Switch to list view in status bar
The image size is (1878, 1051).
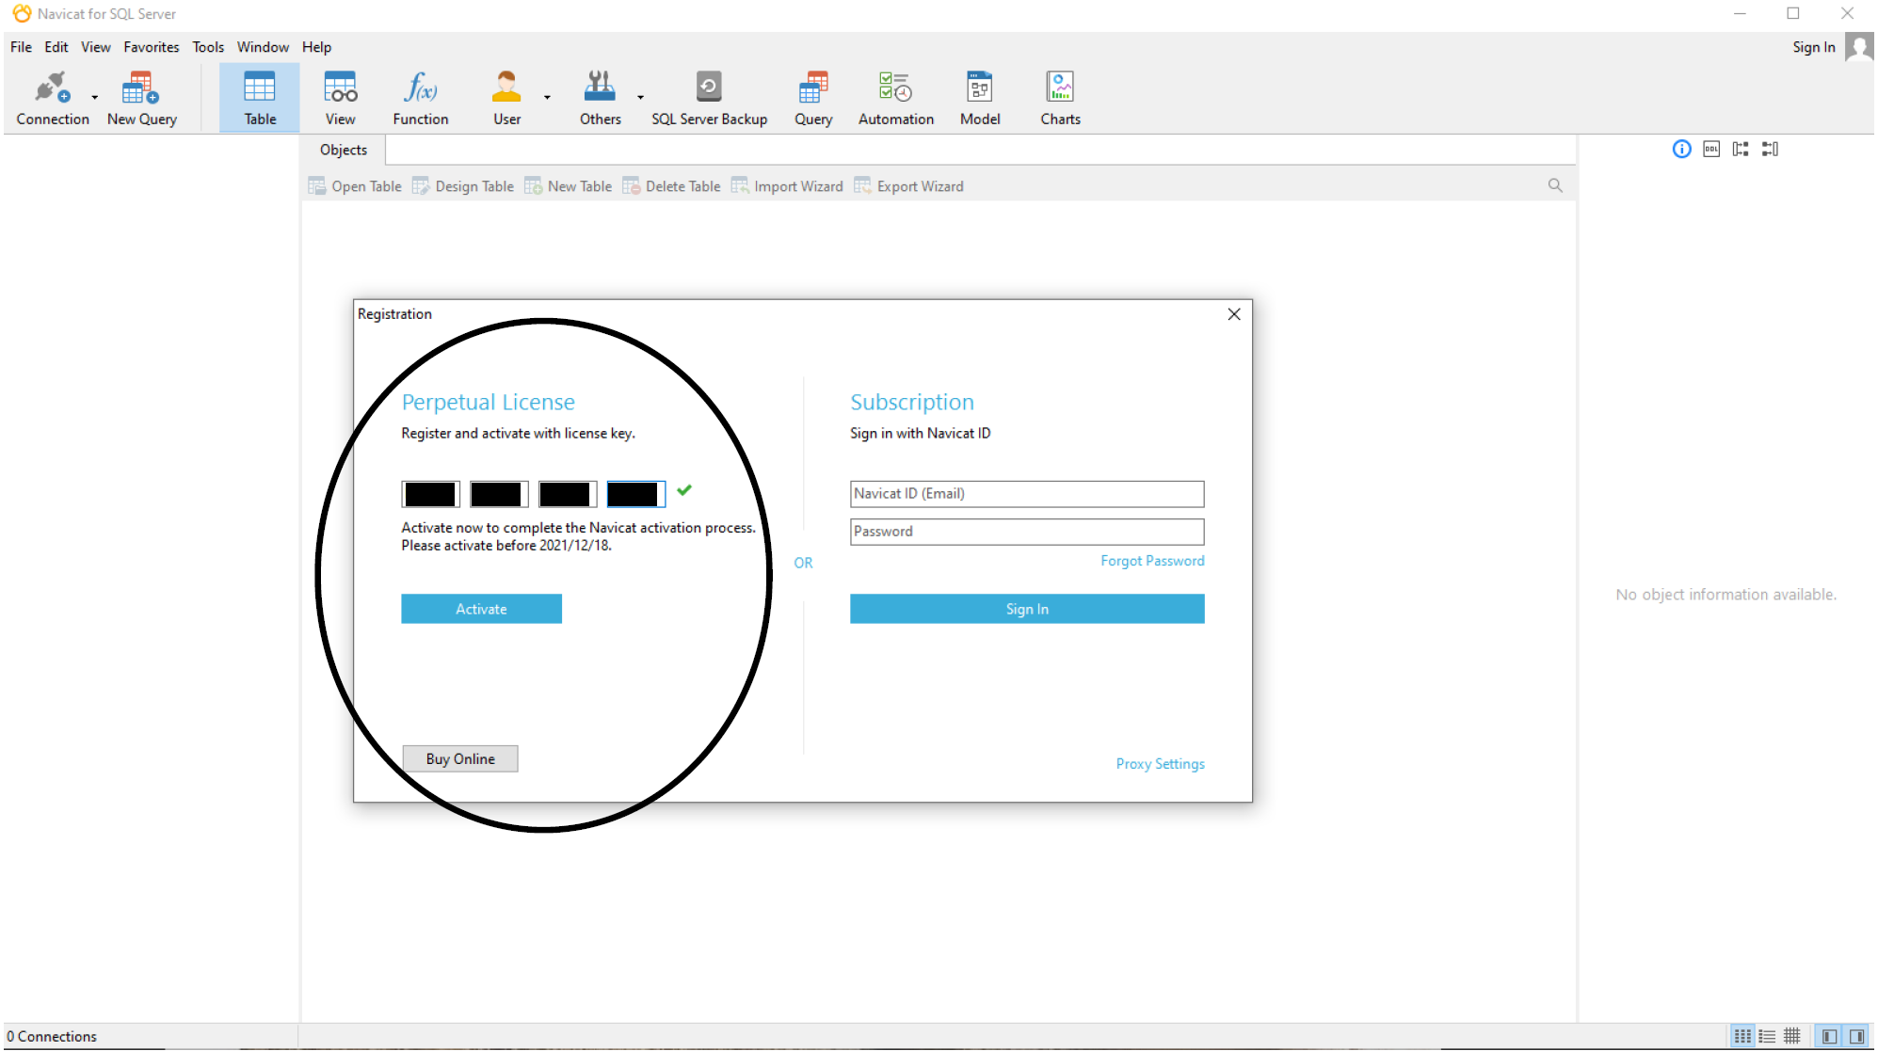click(x=1767, y=1036)
